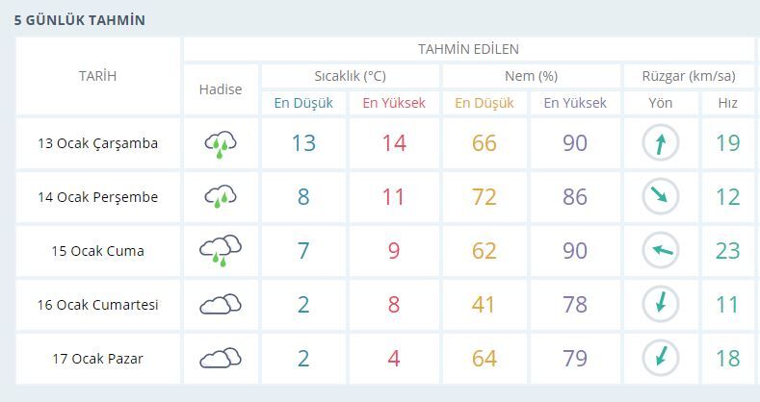Click the rain icon for 14 Ocak Perşembe
The width and height of the screenshot is (760, 402).
(x=221, y=197)
